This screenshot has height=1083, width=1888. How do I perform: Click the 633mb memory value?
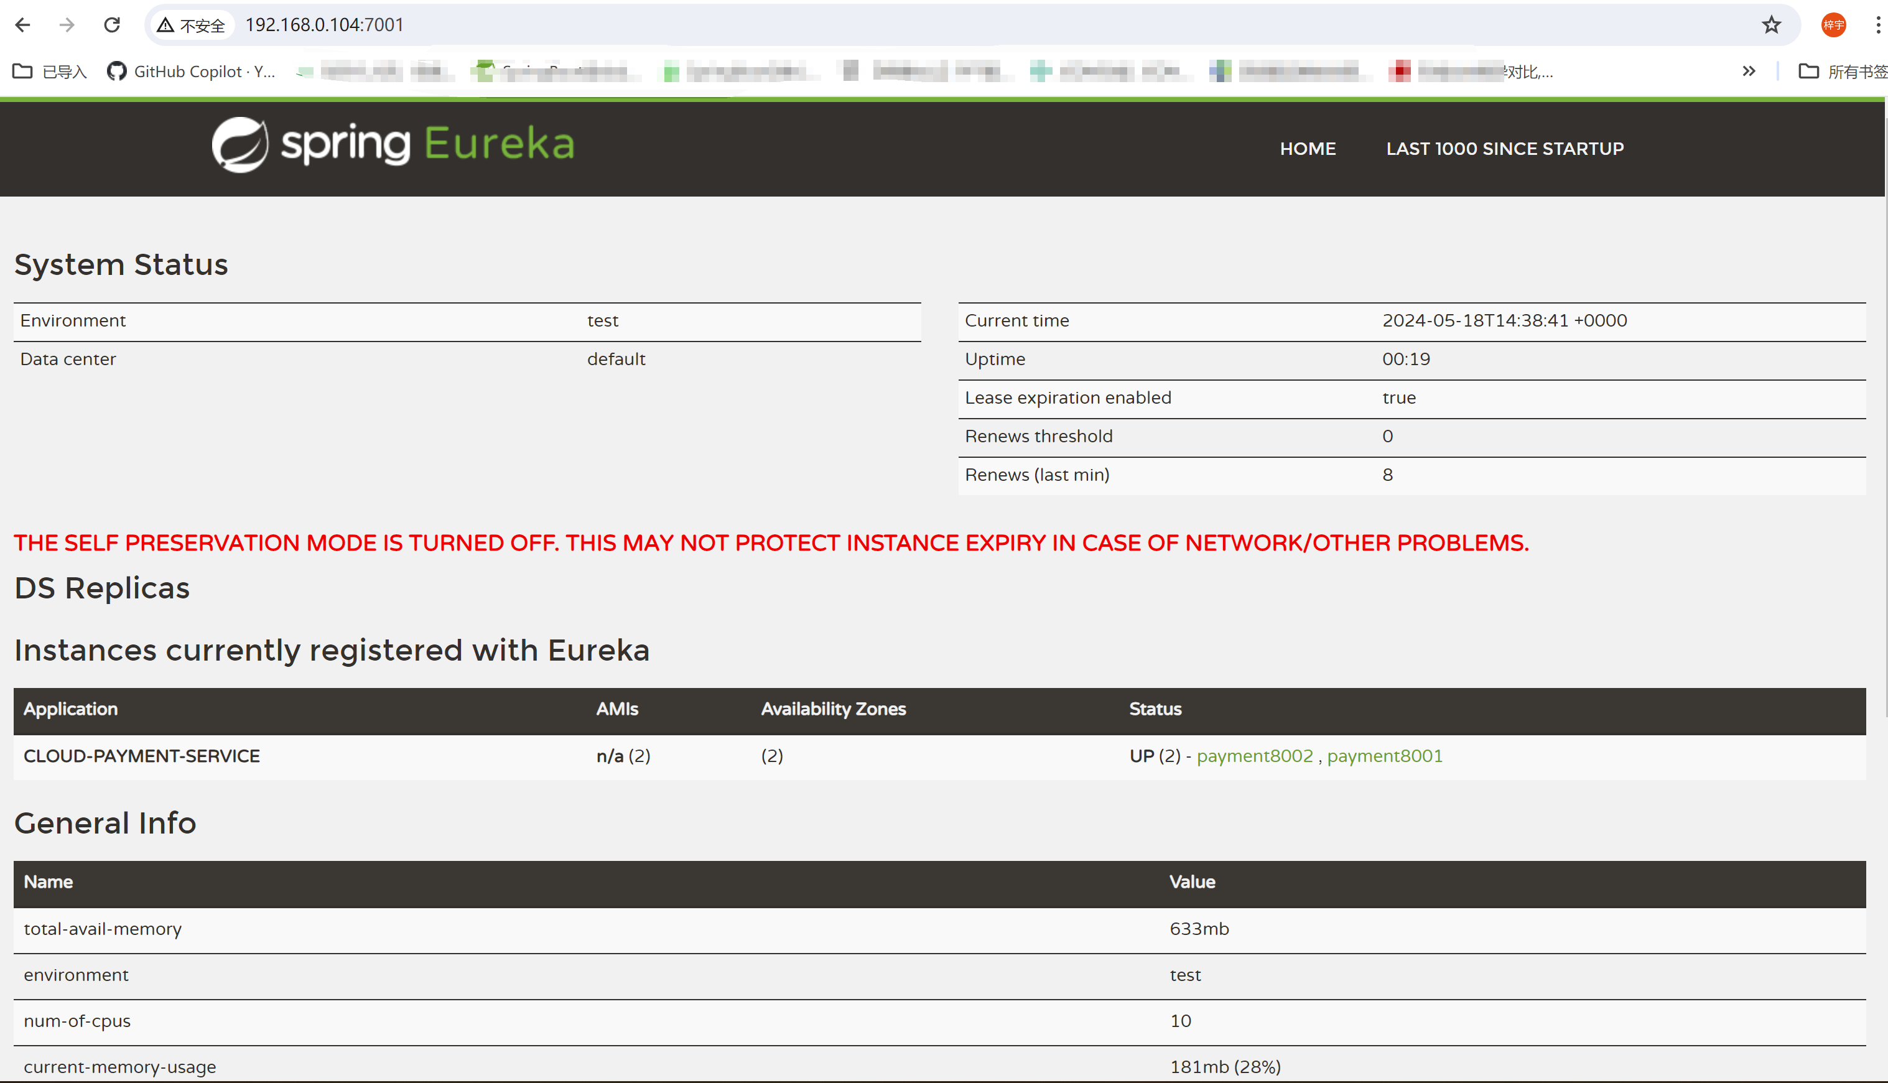[x=1199, y=929]
